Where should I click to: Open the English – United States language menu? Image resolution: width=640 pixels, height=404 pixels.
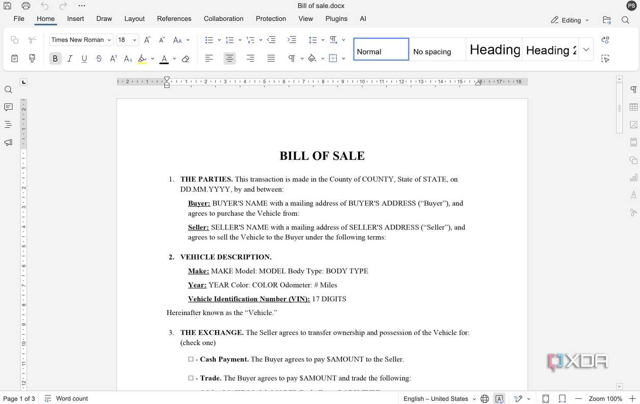[440, 398]
